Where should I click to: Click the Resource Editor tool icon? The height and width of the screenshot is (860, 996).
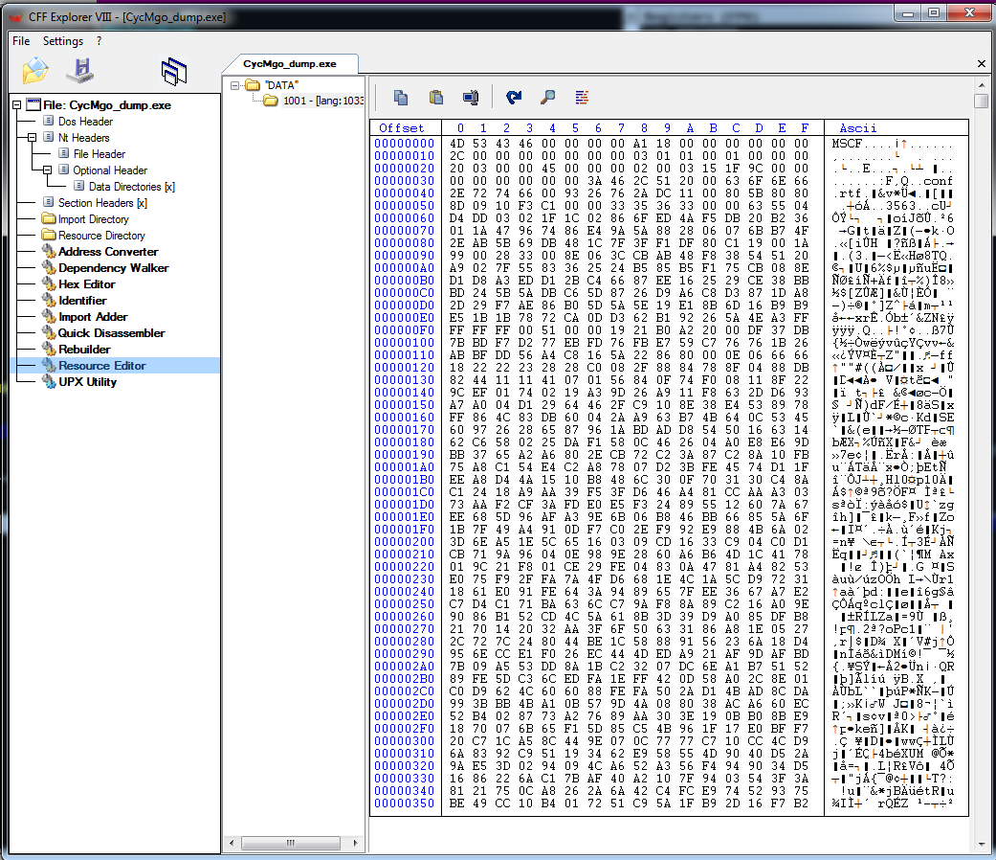pos(49,366)
